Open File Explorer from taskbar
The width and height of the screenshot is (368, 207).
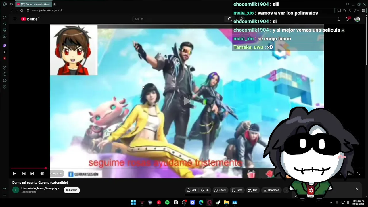point(226,202)
